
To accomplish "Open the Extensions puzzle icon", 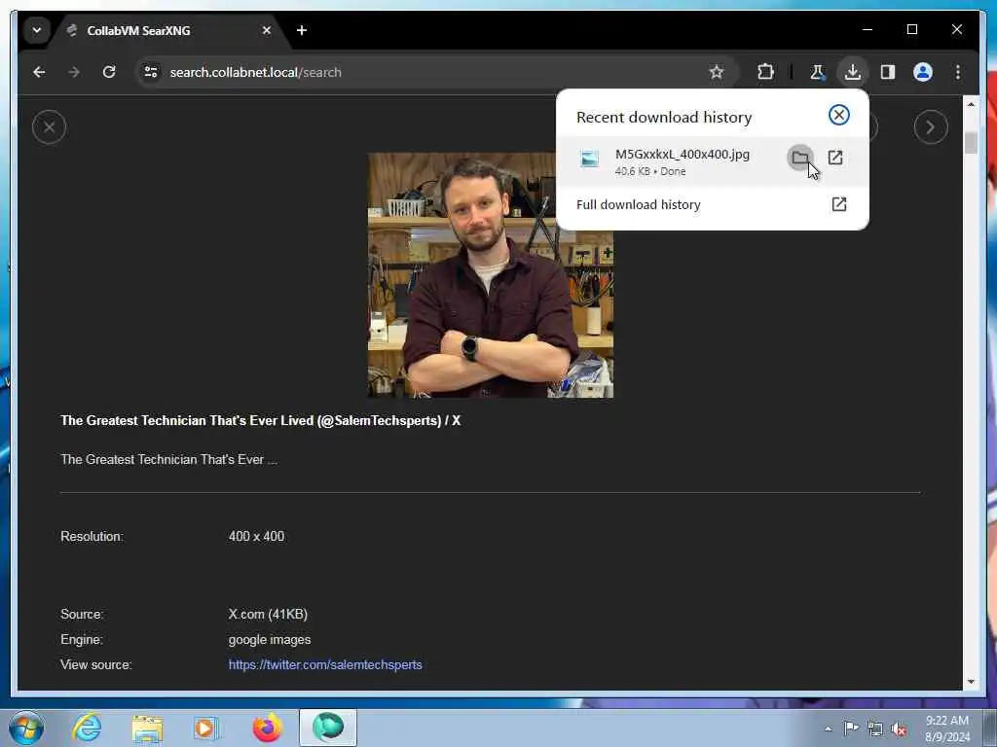I will coord(765,72).
